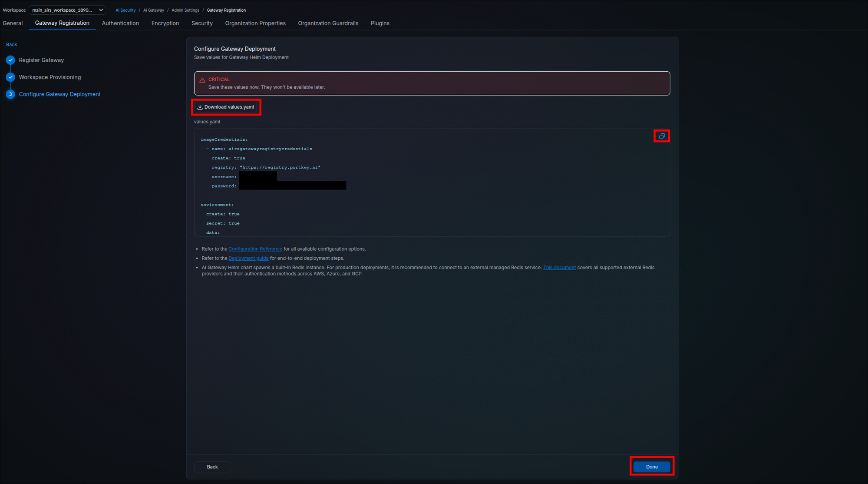
Task: Click the Workspace Provisioning step checkmark icon
Action: [10, 77]
